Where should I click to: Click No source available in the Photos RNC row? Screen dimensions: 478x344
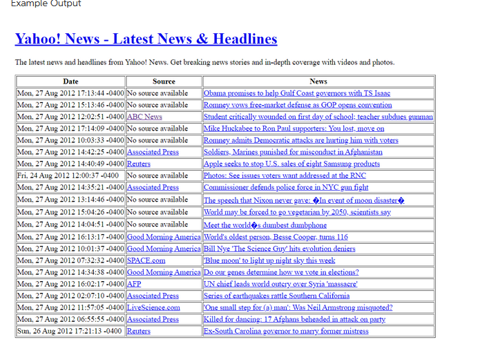click(157, 175)
